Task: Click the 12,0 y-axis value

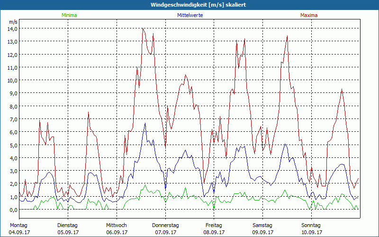Action: (12, 55)
